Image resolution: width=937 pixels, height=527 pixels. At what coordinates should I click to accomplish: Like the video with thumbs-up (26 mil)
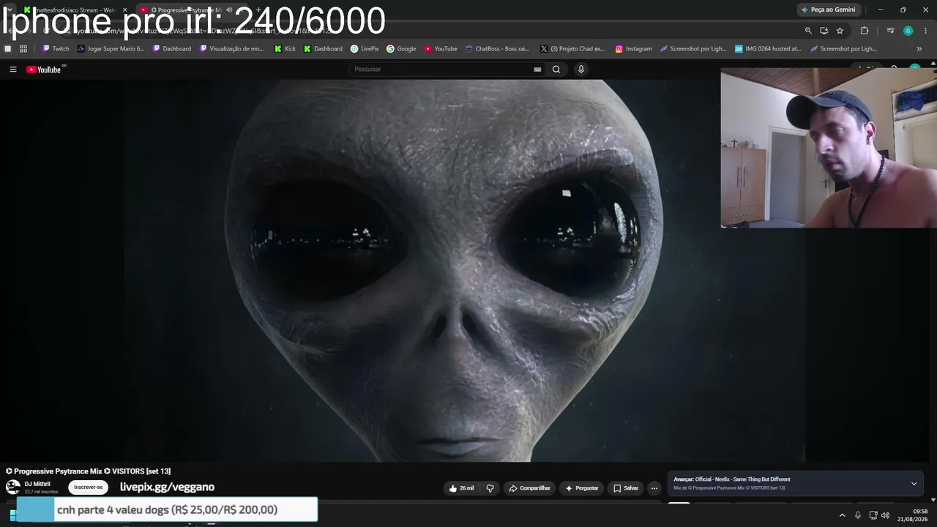[x=462, y=488]
